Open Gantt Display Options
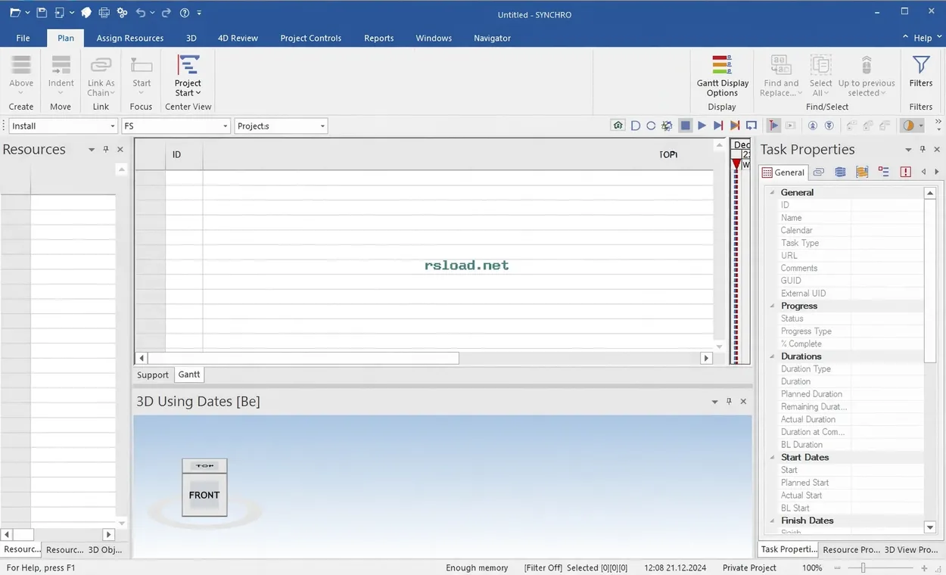 [723, 76]
